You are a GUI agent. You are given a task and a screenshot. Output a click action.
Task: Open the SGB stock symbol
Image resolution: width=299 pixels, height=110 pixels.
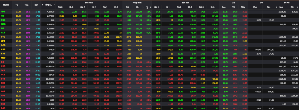coord(3,20)
